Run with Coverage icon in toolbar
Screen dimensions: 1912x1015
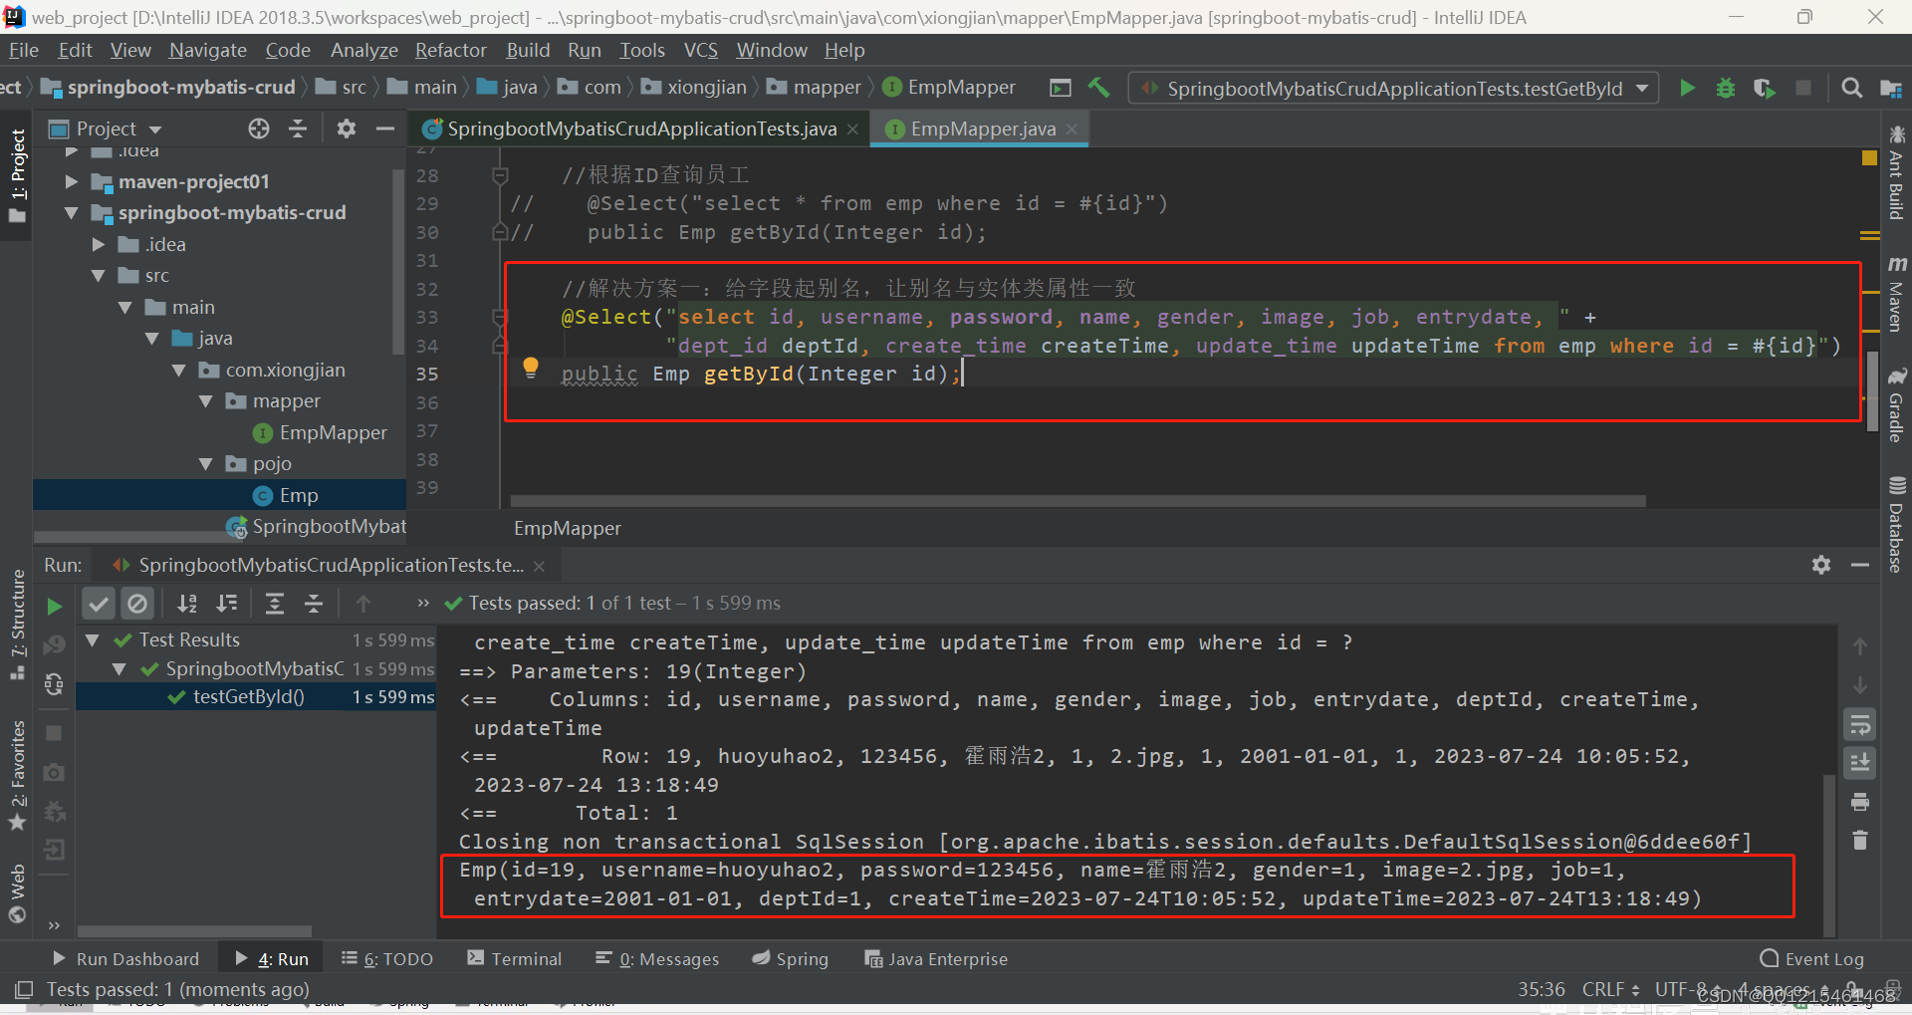(1764, 88)
